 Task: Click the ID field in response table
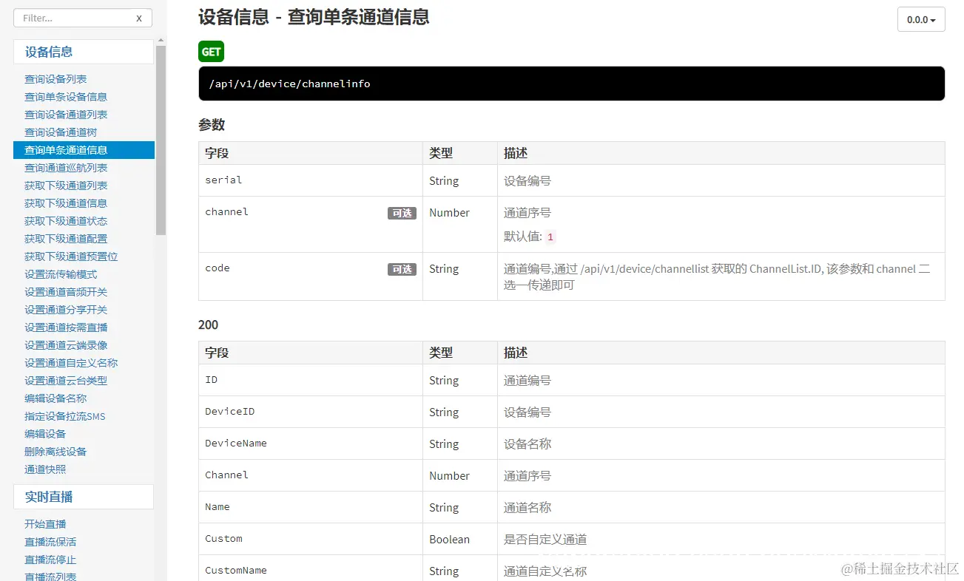[211, 379]
